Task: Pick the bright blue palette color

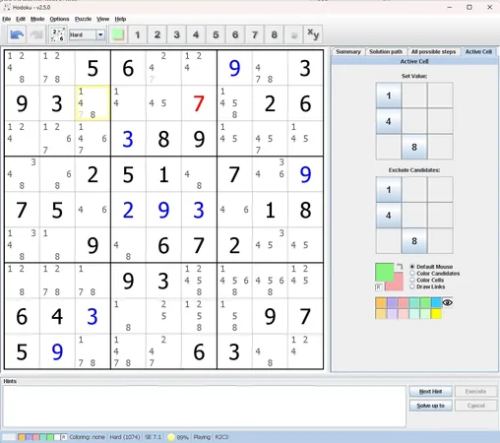Action: click(436, 302)
